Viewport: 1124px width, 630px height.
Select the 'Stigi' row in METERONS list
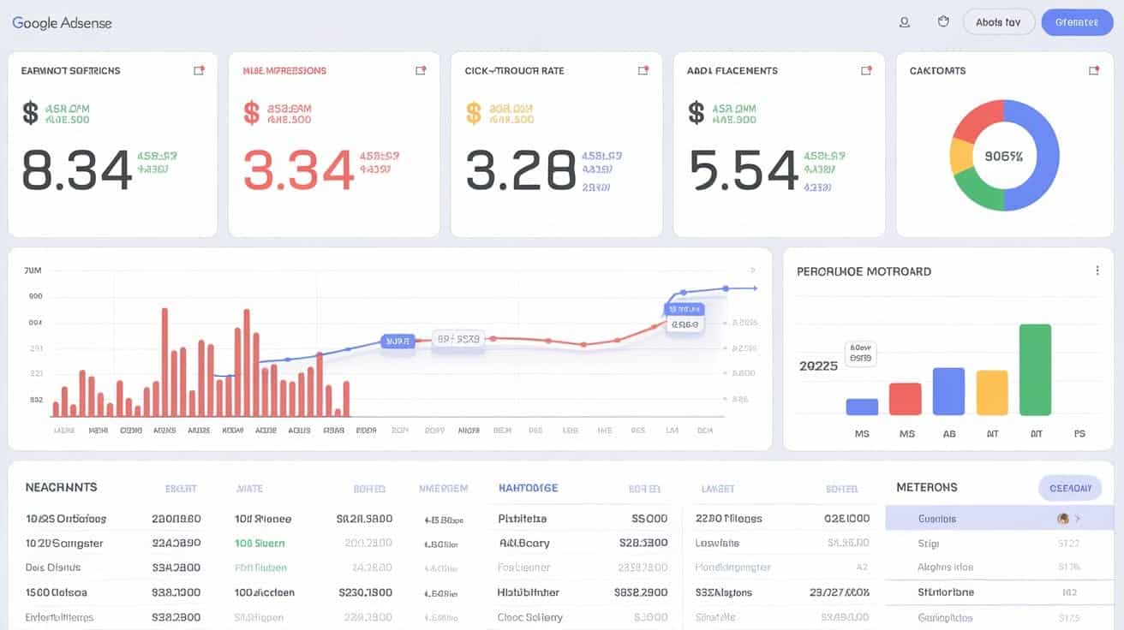[x=999, y=543]
